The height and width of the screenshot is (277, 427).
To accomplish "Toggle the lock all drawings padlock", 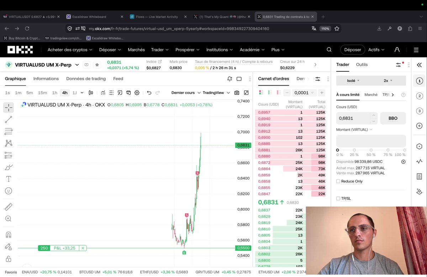I will point(9,259).
